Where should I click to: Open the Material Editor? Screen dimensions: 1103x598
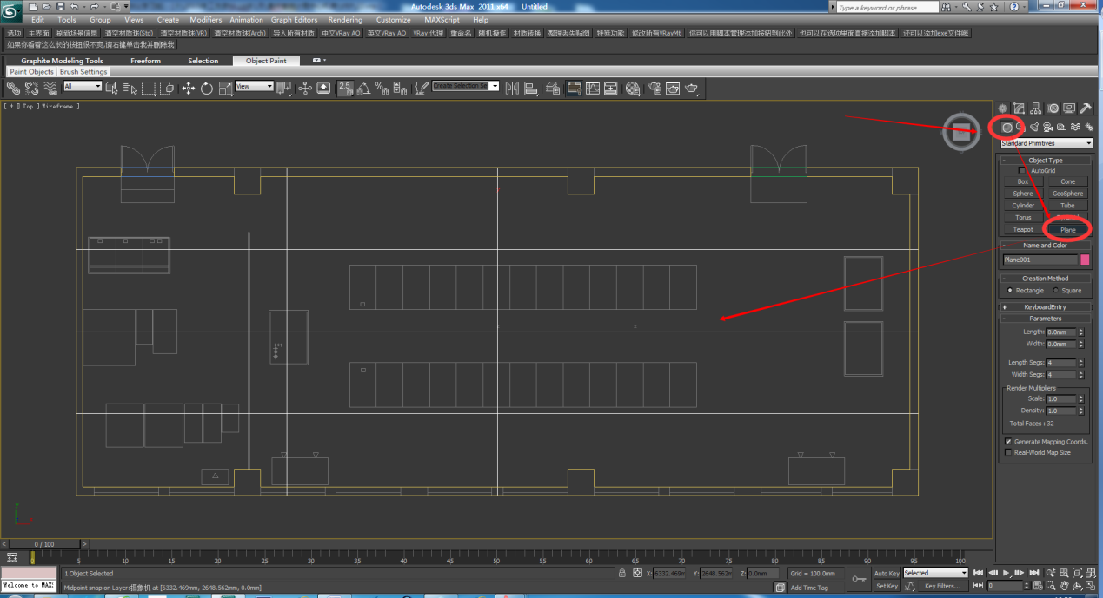click(x=633, y=88)
